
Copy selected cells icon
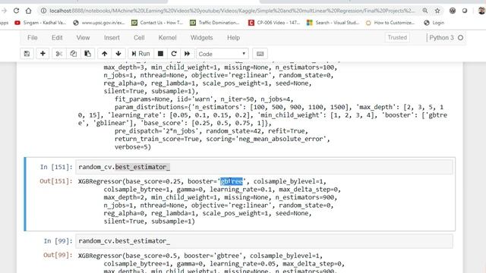coord(73,54)
